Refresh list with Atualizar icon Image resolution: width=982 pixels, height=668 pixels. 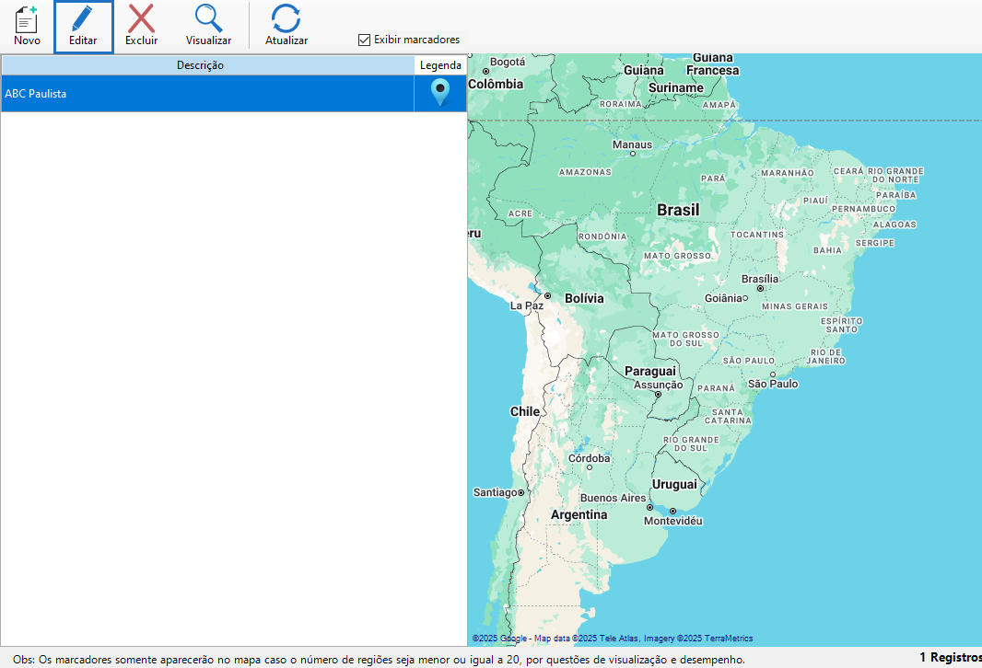click(286, 18)
